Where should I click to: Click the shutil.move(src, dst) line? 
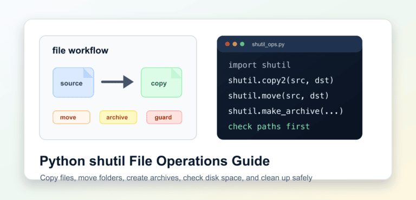[278, 96]
